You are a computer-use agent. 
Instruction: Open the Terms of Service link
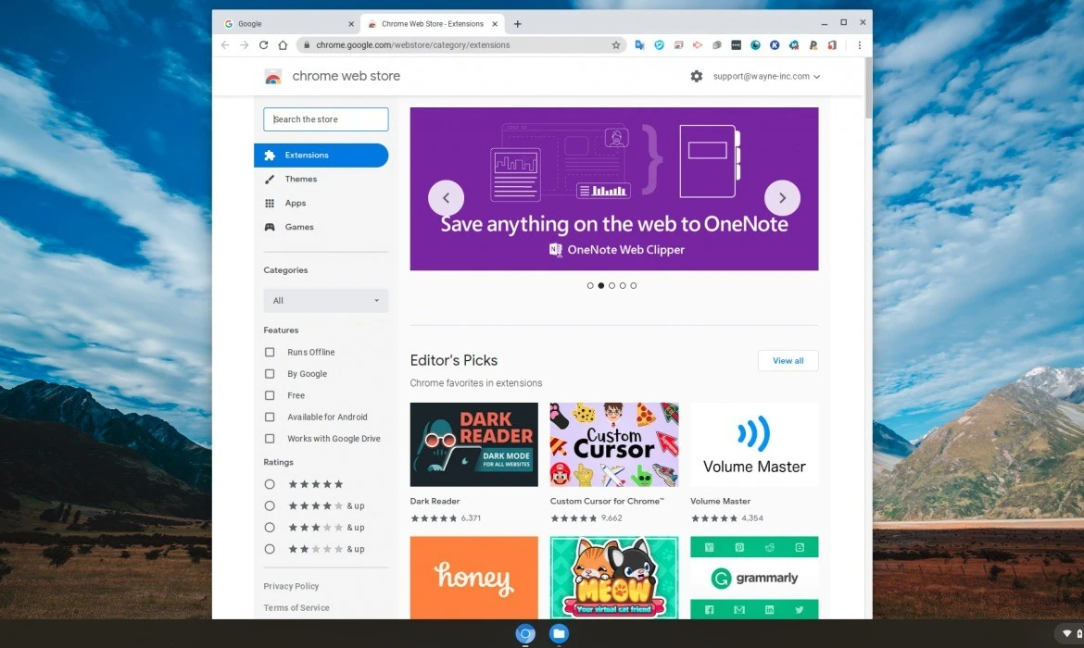(296, 608)
